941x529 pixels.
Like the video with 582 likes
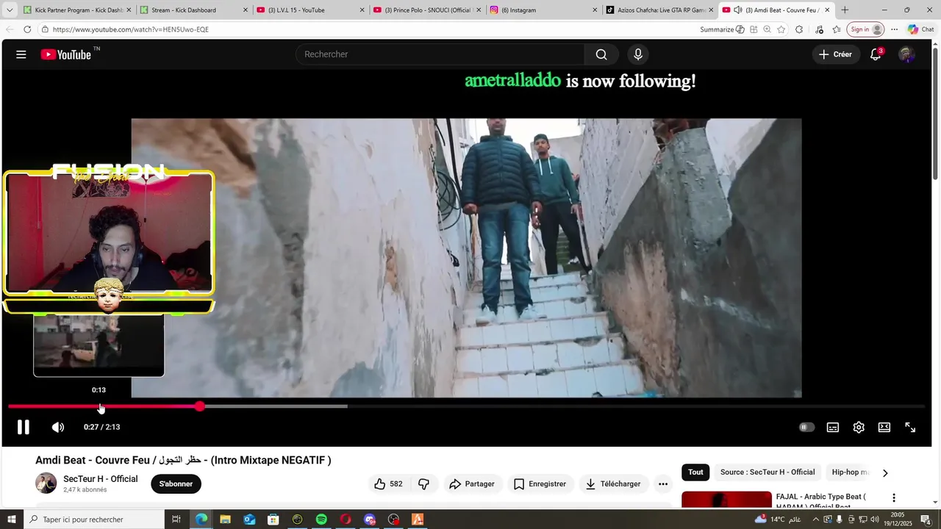[388, 484]
